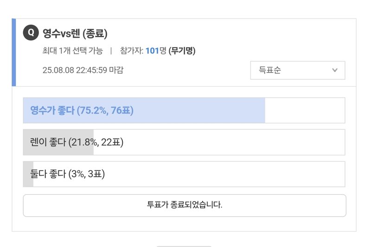Click the round Q poll icon
The height and width of the screenshot is (247, 371).
click(x=31, y=32)
